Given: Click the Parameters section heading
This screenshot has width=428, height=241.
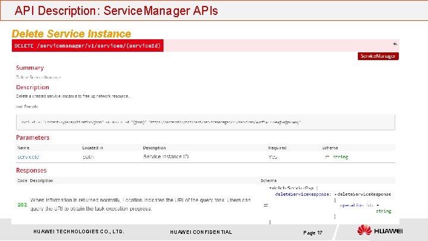Looking at the screenshot, I should [33, 137].
